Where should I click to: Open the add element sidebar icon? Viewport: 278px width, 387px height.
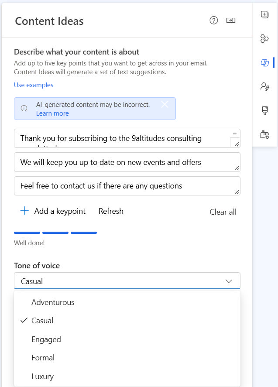point(264,14)
